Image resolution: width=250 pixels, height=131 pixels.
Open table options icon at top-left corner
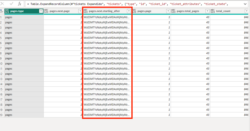[2, 11]
